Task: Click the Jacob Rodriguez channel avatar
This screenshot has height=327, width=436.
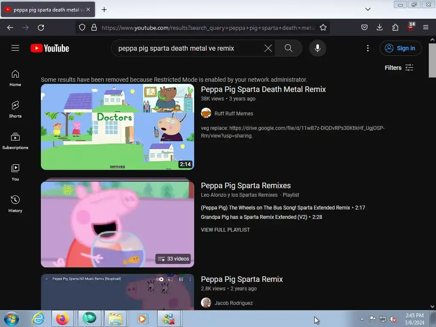Action: [x=206, y=303]
